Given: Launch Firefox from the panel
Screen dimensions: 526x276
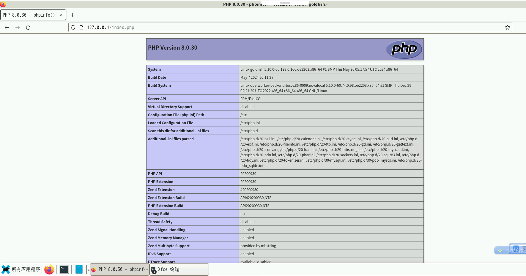Looking at the screenshot, I should pyautogui.click(x=49, y=269).
